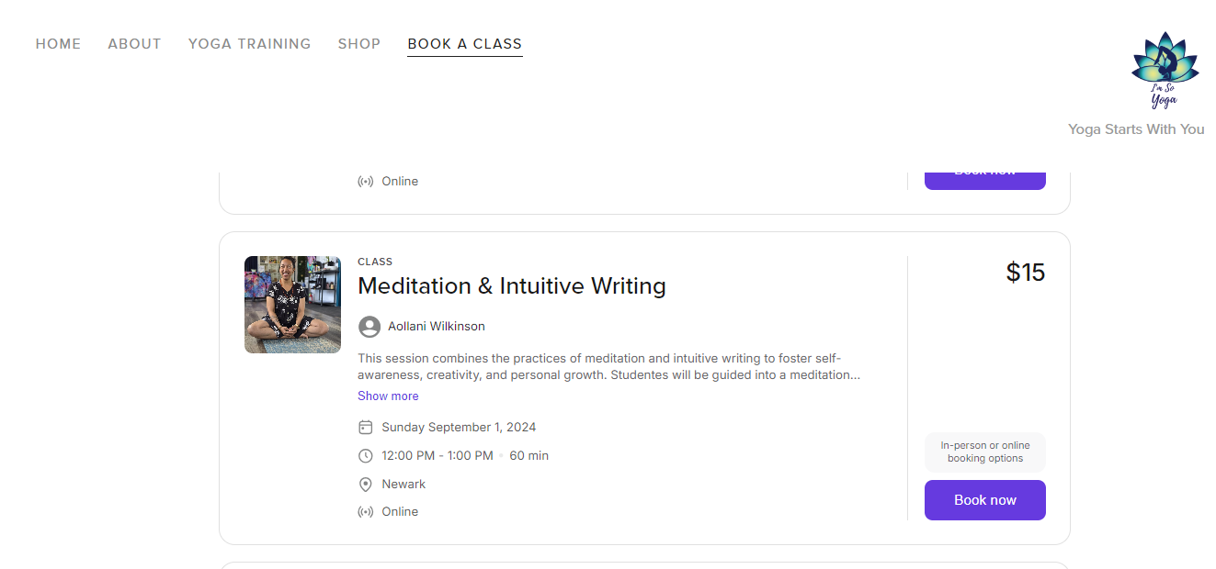This screenshot has width=1216, height=569.
Task: Click the class thumbnail photo
Action: (x=292, y=305)
